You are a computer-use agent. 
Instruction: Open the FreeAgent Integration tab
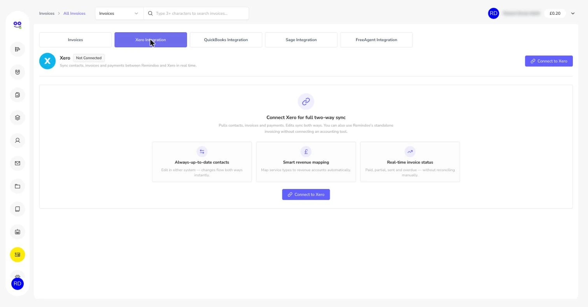(x=376, y=40)
